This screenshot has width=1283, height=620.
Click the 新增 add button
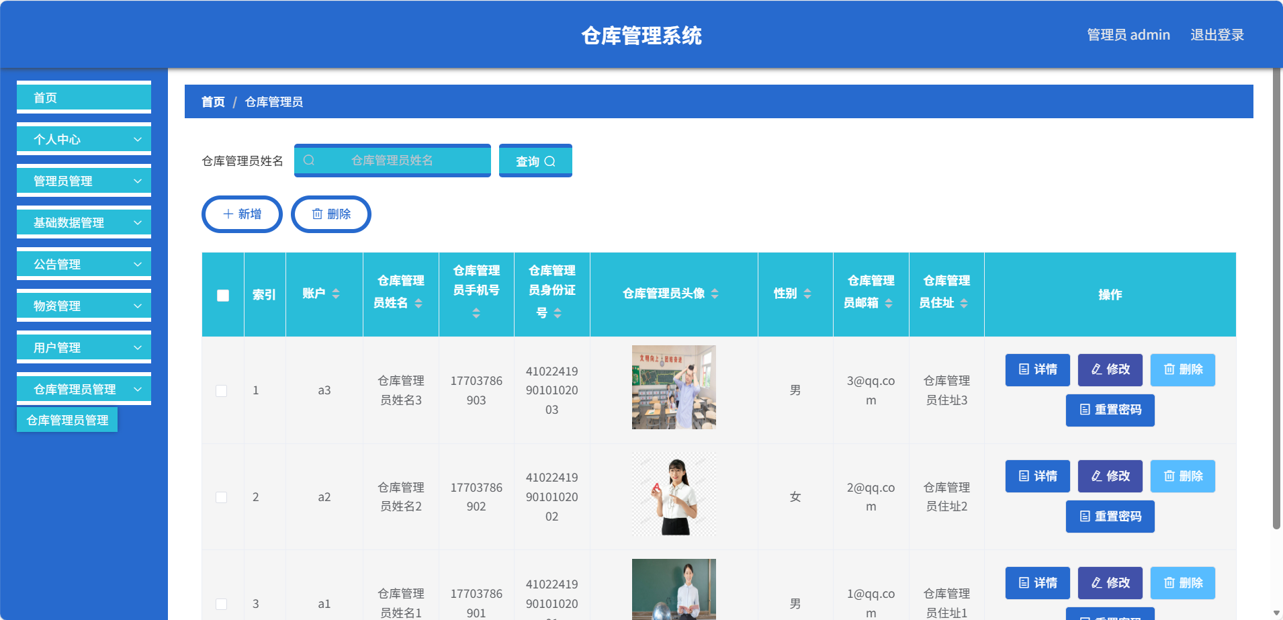coord(242,214)
